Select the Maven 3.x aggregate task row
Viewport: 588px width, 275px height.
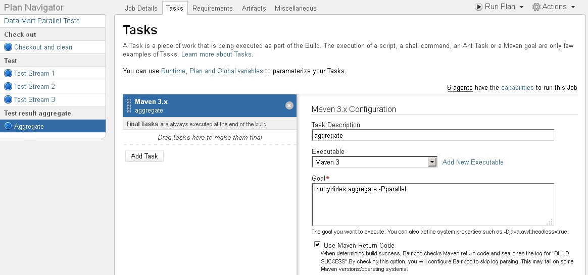point(209,105)
